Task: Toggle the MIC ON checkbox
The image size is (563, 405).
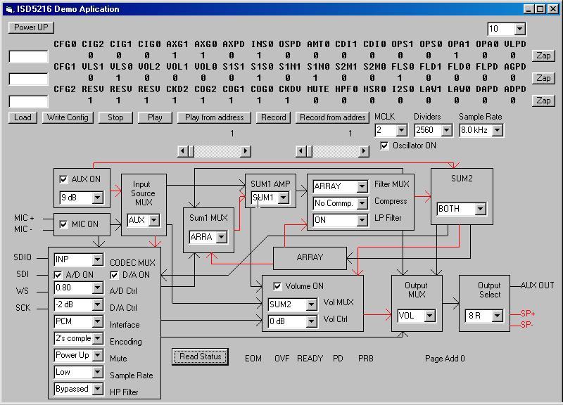Action: click(x=63, y=224)
